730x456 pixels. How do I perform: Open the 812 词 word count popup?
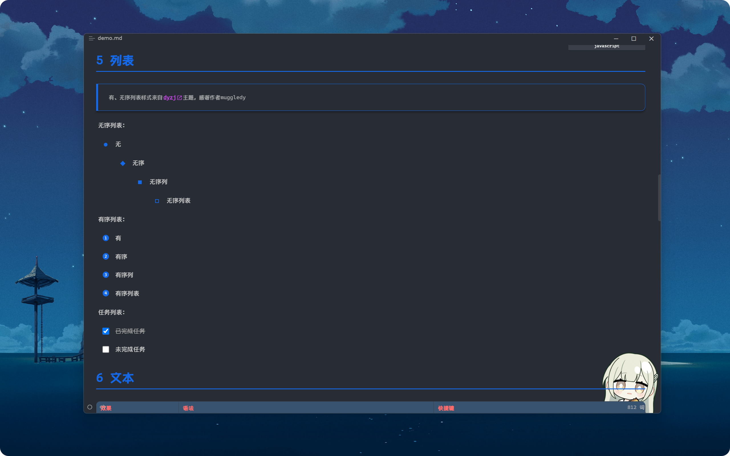635,407
